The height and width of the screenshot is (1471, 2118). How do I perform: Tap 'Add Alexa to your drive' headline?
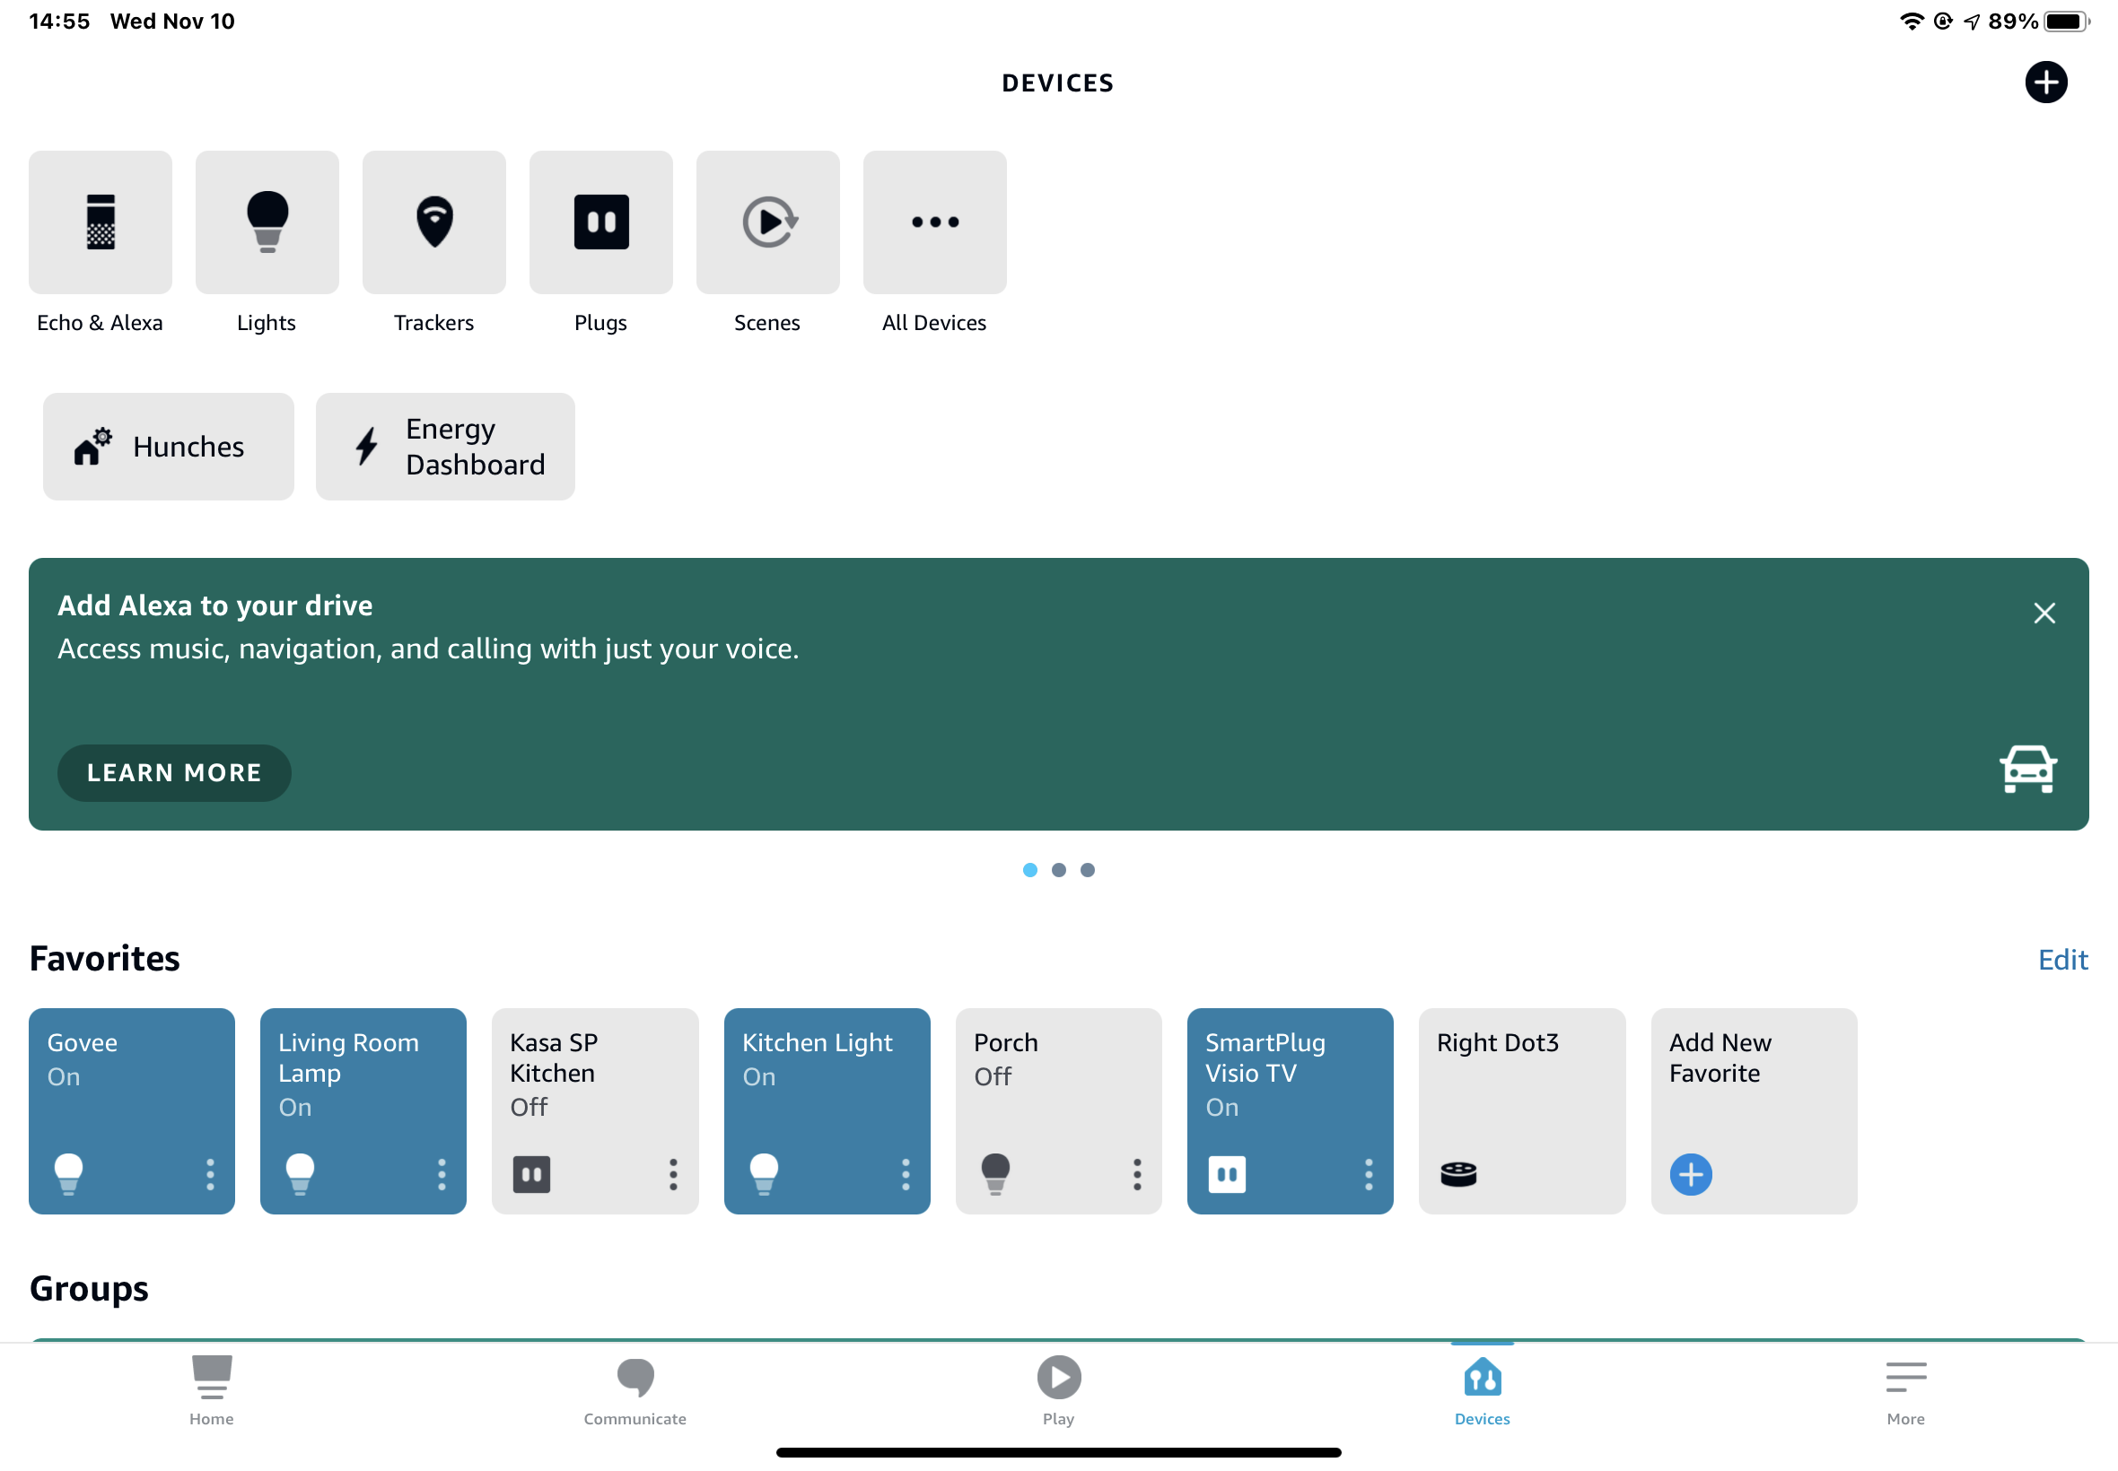(214, 605)
